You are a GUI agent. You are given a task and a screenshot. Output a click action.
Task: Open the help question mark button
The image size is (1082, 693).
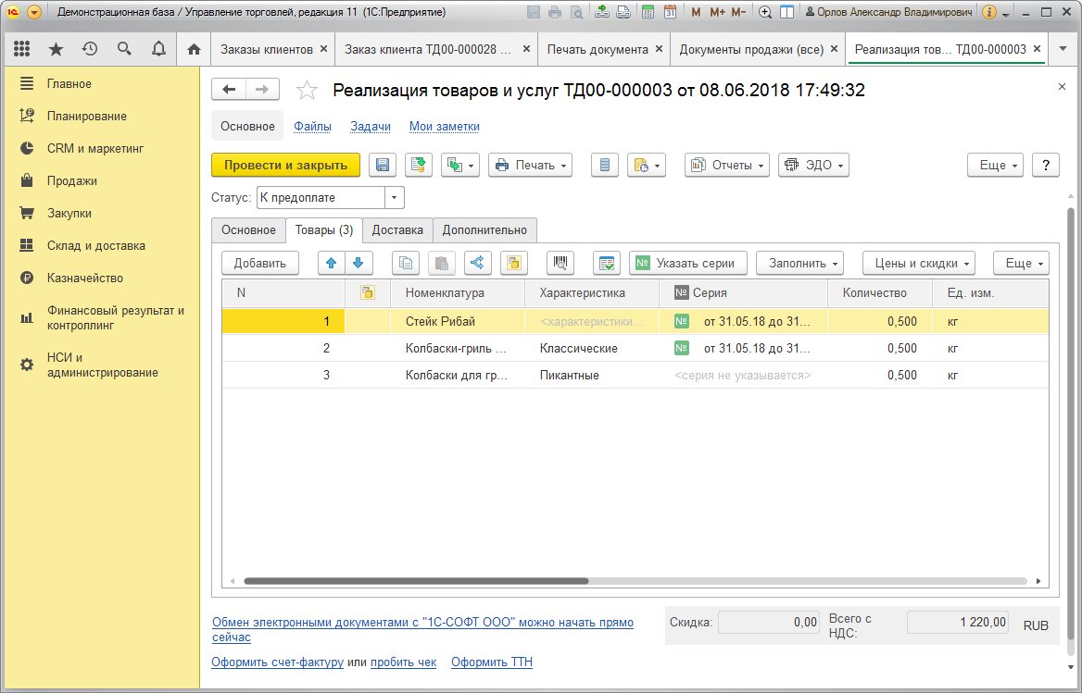click(1046, 166)
